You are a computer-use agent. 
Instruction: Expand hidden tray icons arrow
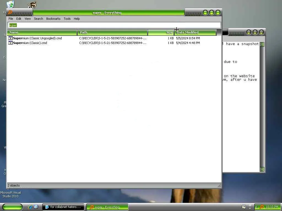tap(256, 207)
